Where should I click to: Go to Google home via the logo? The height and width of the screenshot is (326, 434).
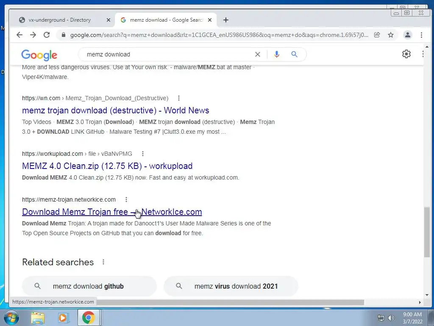39,55
